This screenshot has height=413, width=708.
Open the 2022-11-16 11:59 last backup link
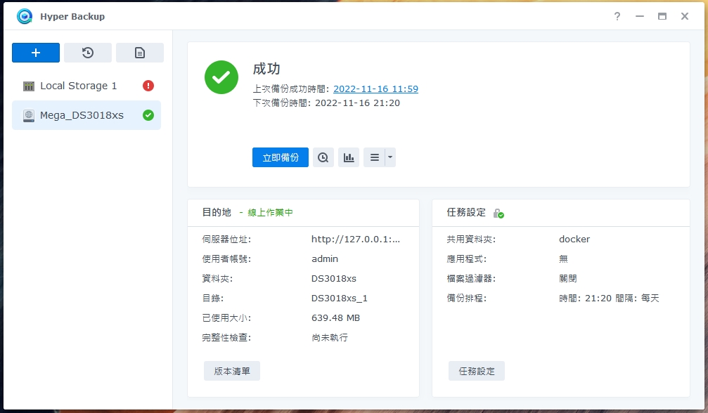click(x=375, y=88)
